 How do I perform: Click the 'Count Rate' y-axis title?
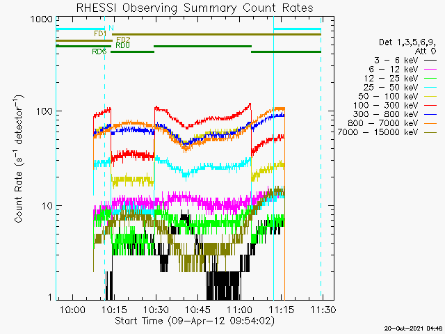click(x=19, y=159)
